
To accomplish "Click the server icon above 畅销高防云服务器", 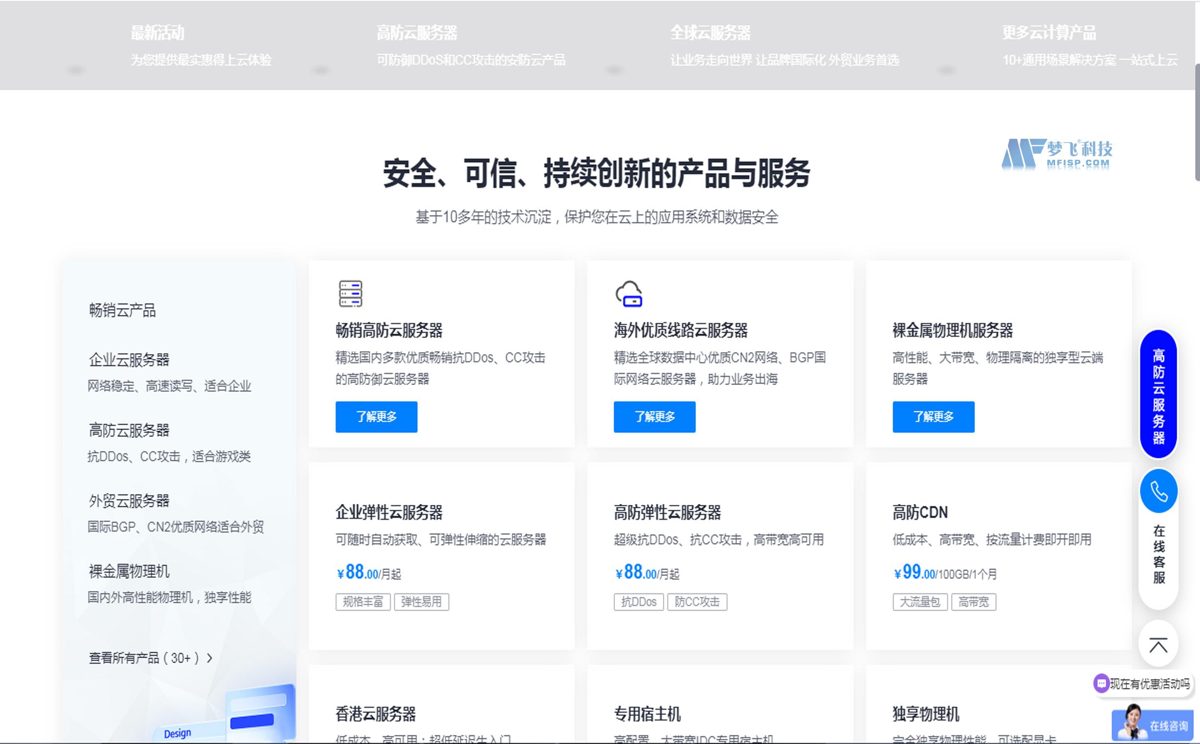I will tap(351, 293).
